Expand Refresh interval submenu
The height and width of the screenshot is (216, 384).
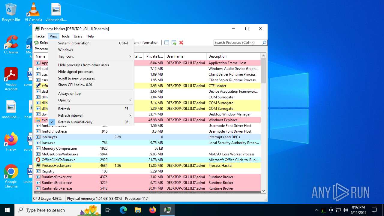[x=91, y=115]
